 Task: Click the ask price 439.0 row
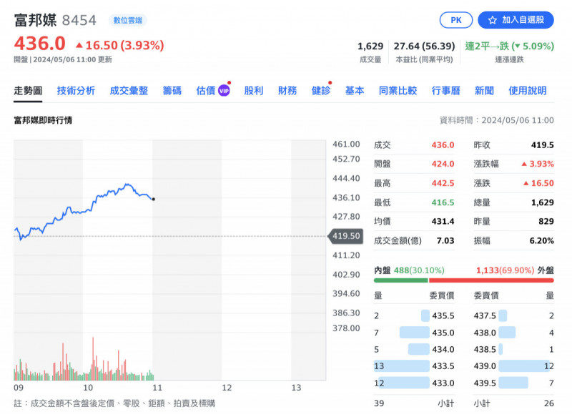click(513, 366)
